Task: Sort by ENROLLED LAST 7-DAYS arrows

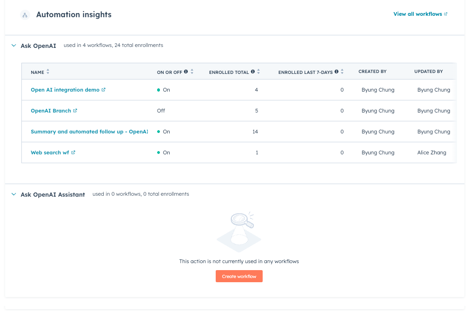Action: 342,72
